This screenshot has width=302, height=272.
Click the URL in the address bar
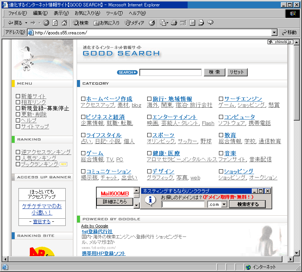[x=61, y=33]
